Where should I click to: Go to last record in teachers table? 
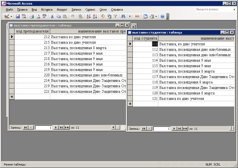point(61,128)
